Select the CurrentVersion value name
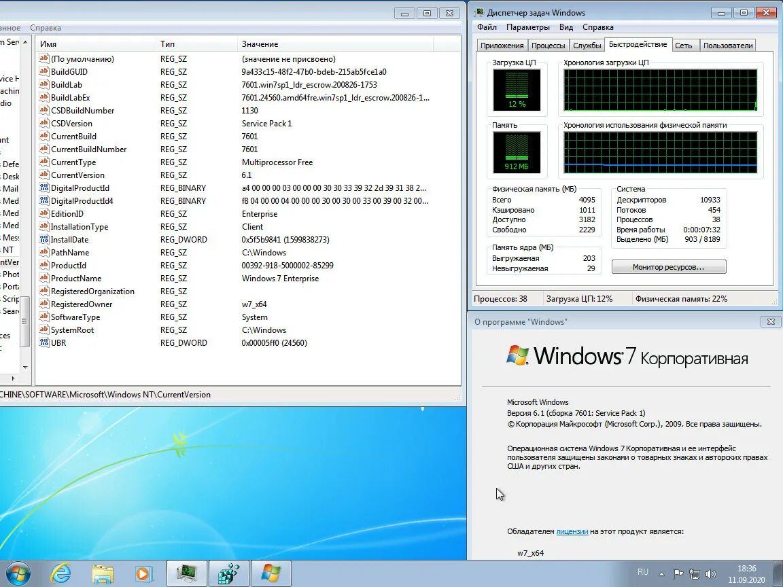783x587 pixels. coord(78,175)
